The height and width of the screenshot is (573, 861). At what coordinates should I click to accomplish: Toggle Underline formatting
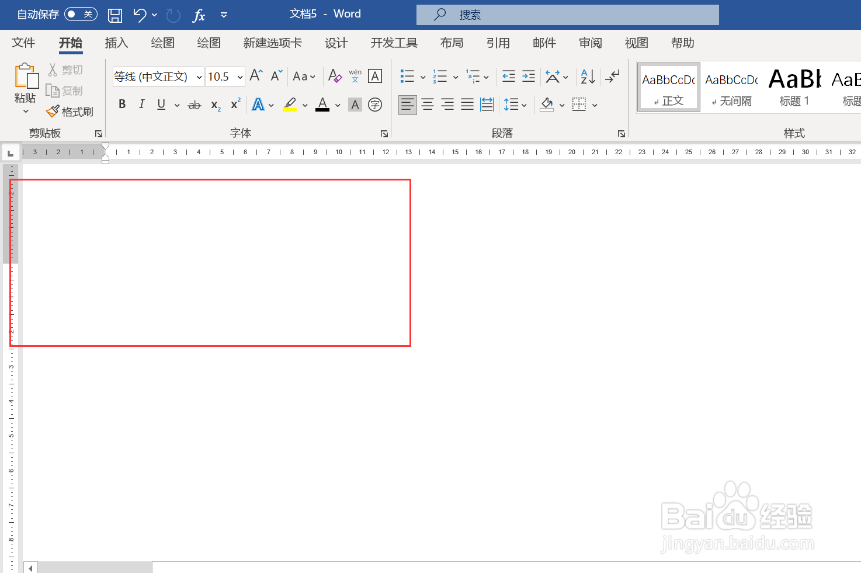tap(161, 104)
